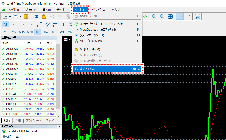Image resolution: width=226 pixels, height=140 pixels.
Task: Select the EURUSD symbol row
Action: click(29, 114)
